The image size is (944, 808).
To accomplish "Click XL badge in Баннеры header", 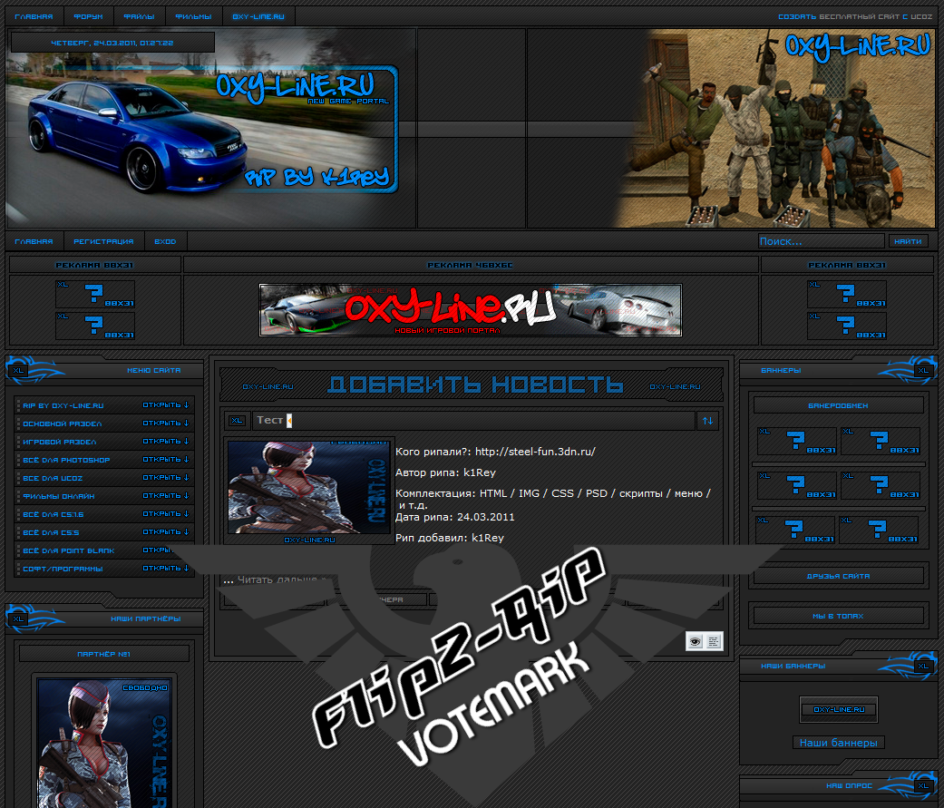I will click(x=923, y=370).
